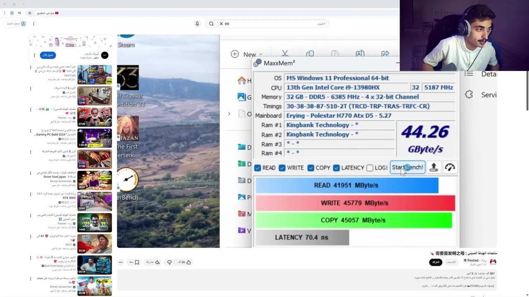The height and width of the screenshot is (297, 529).
Task: Open the browser media controls icon
Action: (x=19, y=13)
